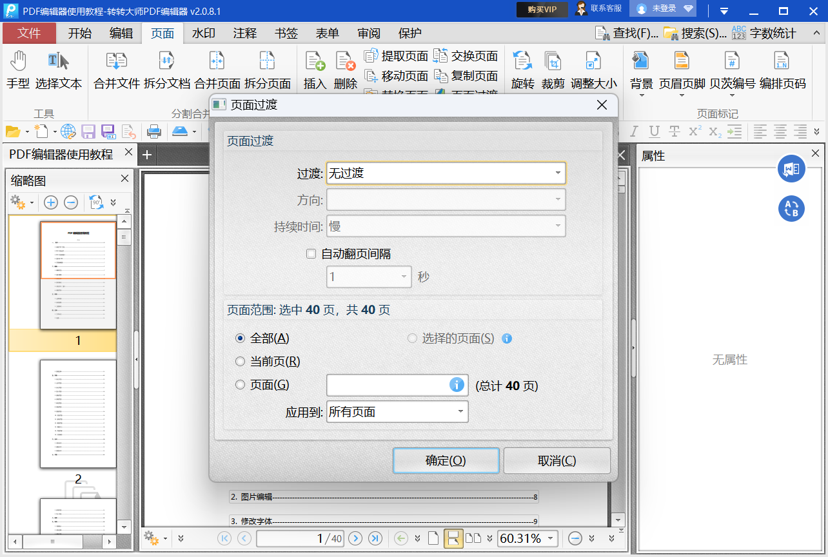Click the 确定 button
The width and height of the screenshot is (828, 557).
[x=446, y=461]
